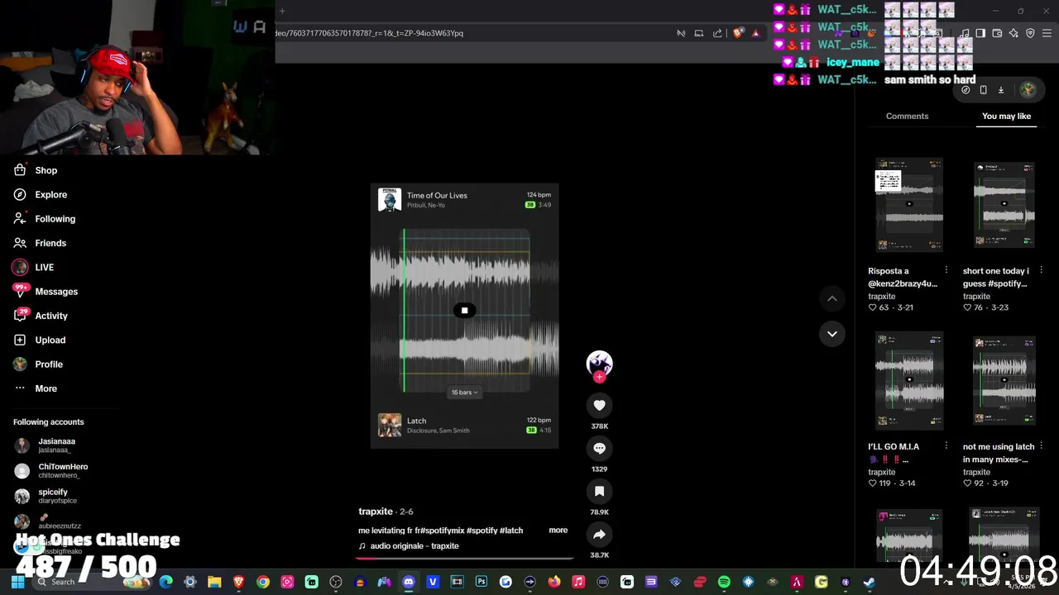Open the Following feed

(44, 219)
